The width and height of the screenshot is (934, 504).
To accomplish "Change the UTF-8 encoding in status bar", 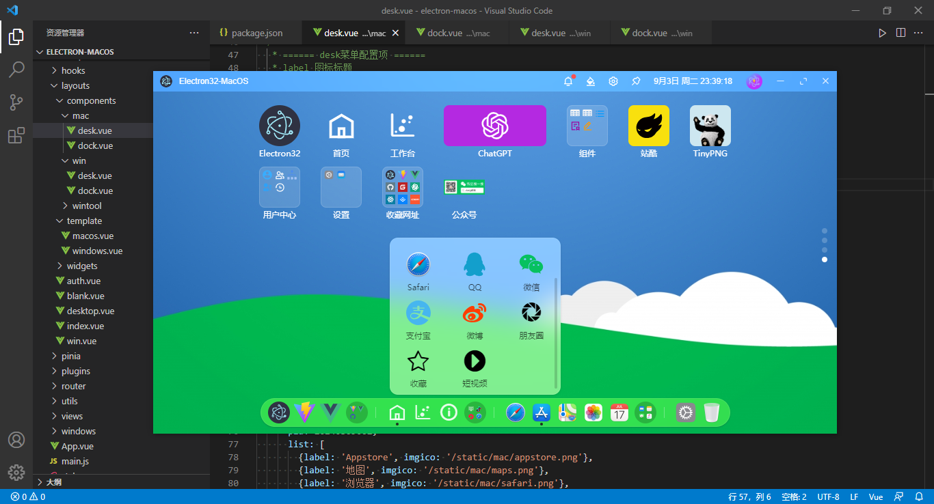I will [x=828, y=496].
